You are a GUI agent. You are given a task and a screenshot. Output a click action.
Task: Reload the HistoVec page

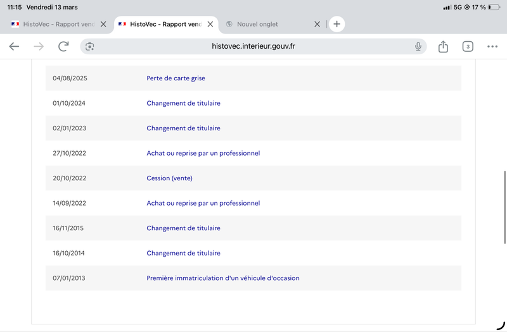coord(63,46)
